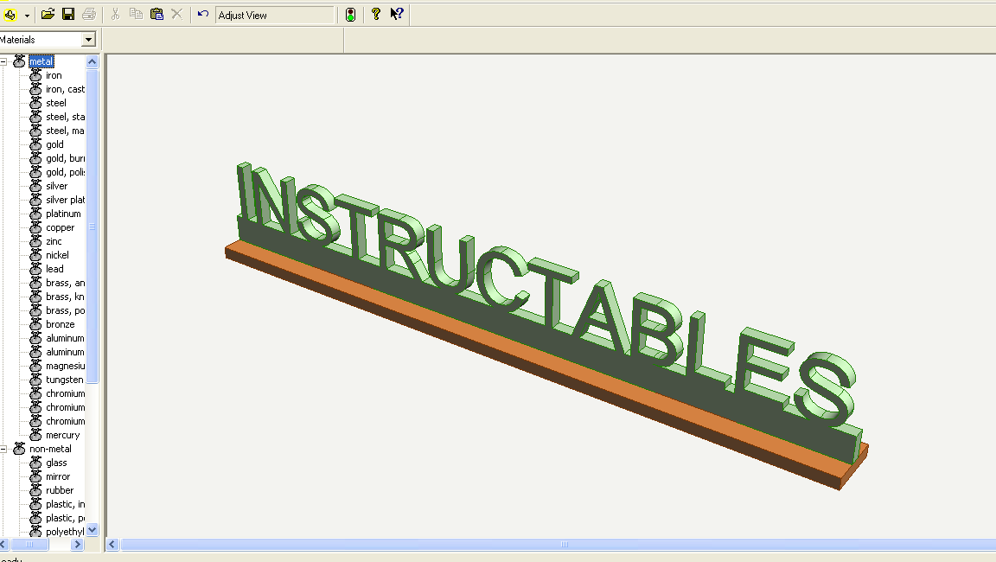
Task: Select the copper material
Action: 60,228
